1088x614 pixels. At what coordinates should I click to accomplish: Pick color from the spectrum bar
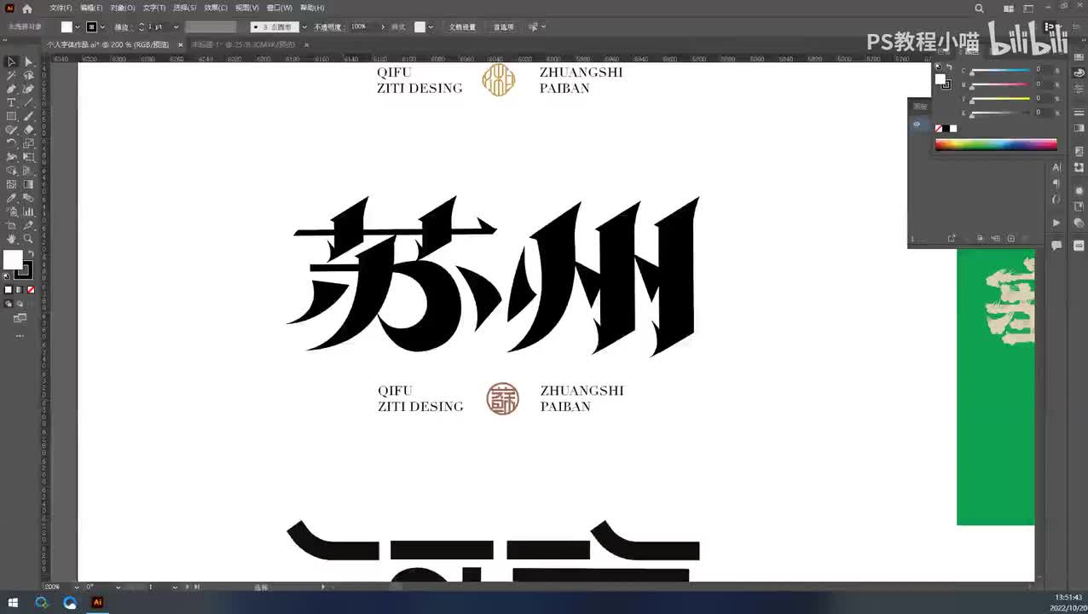click(996, 145)
